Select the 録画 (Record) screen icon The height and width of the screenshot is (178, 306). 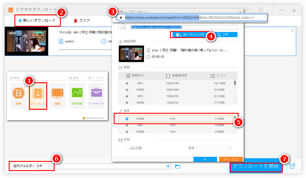[57, 96]
